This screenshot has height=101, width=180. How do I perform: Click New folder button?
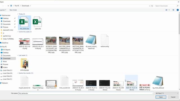point(13,10)
